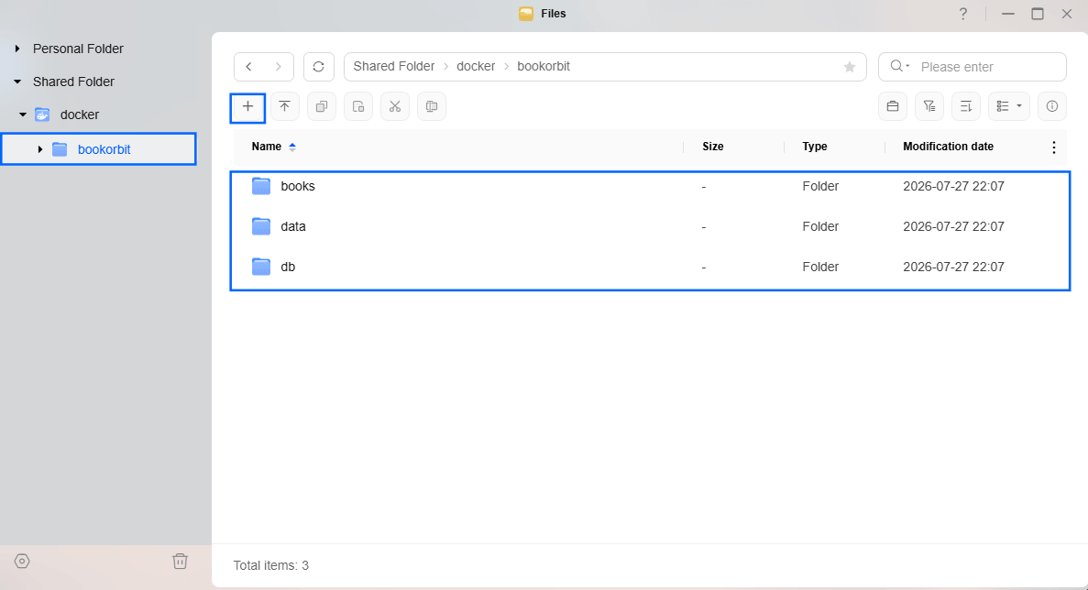Click docker in the breadcrumb path
Image resolution: width=1088 pixels, height=590 pixels.
(x=476, y=67)
